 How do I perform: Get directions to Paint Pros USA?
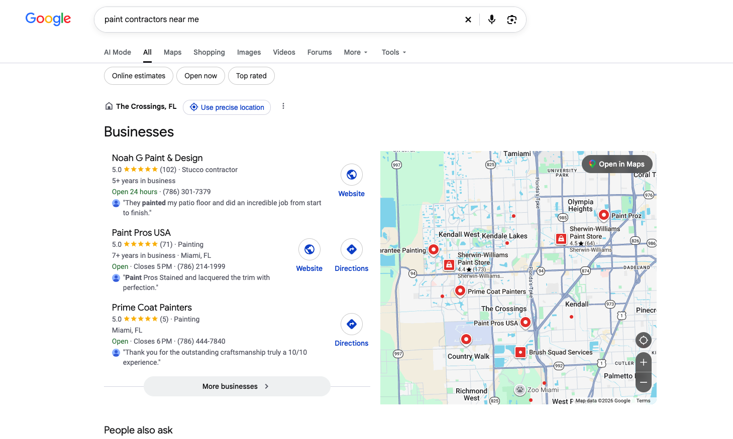coord(352,249)
